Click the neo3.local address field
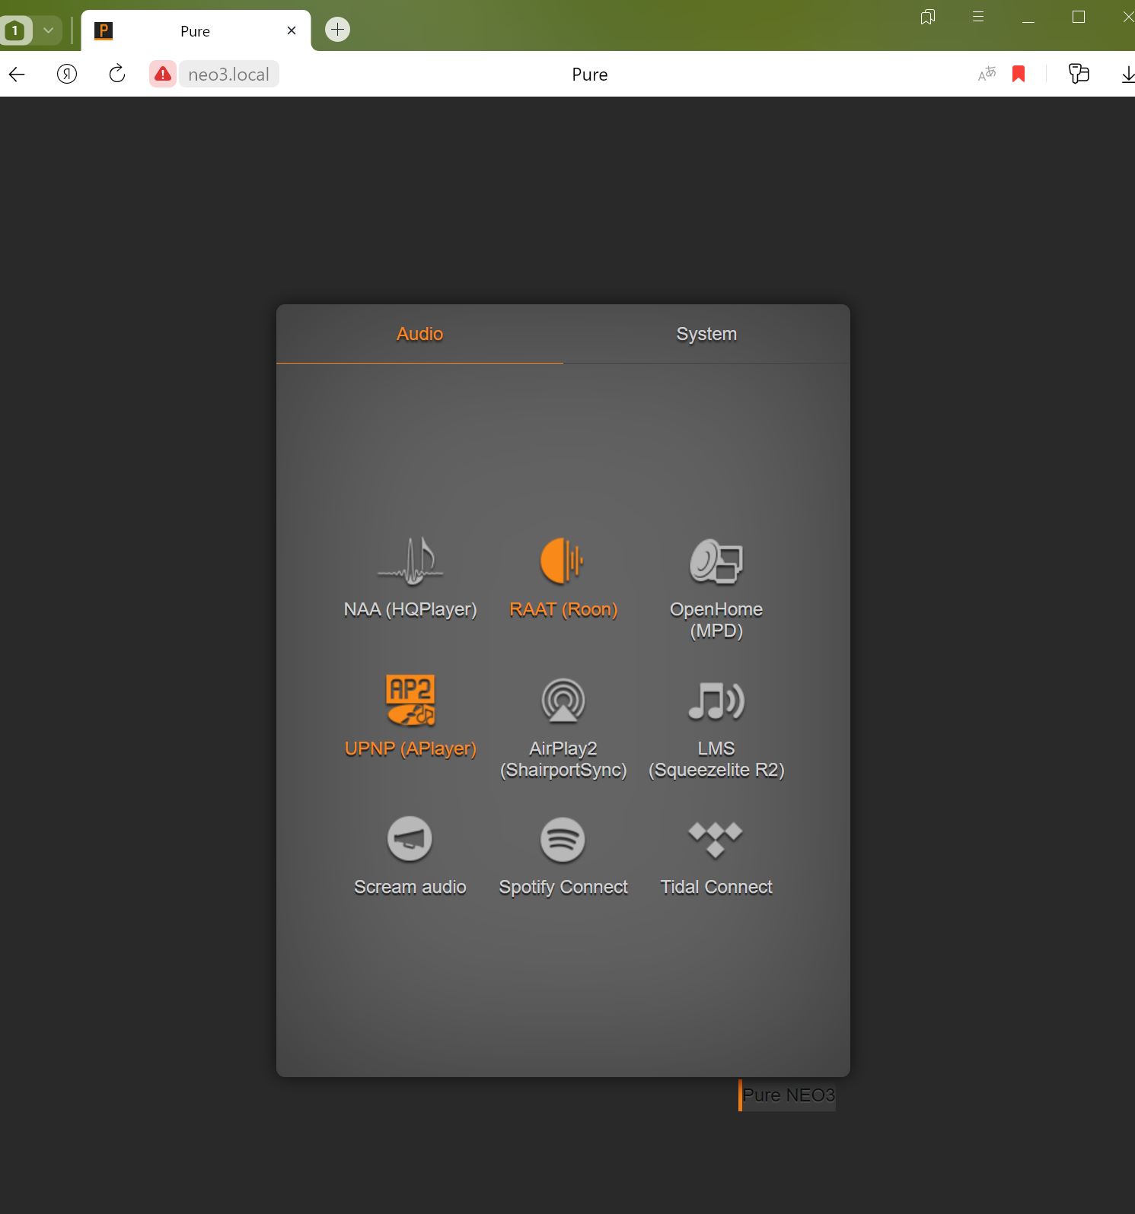This screenshot has height=1214, width=1135. 228,74
